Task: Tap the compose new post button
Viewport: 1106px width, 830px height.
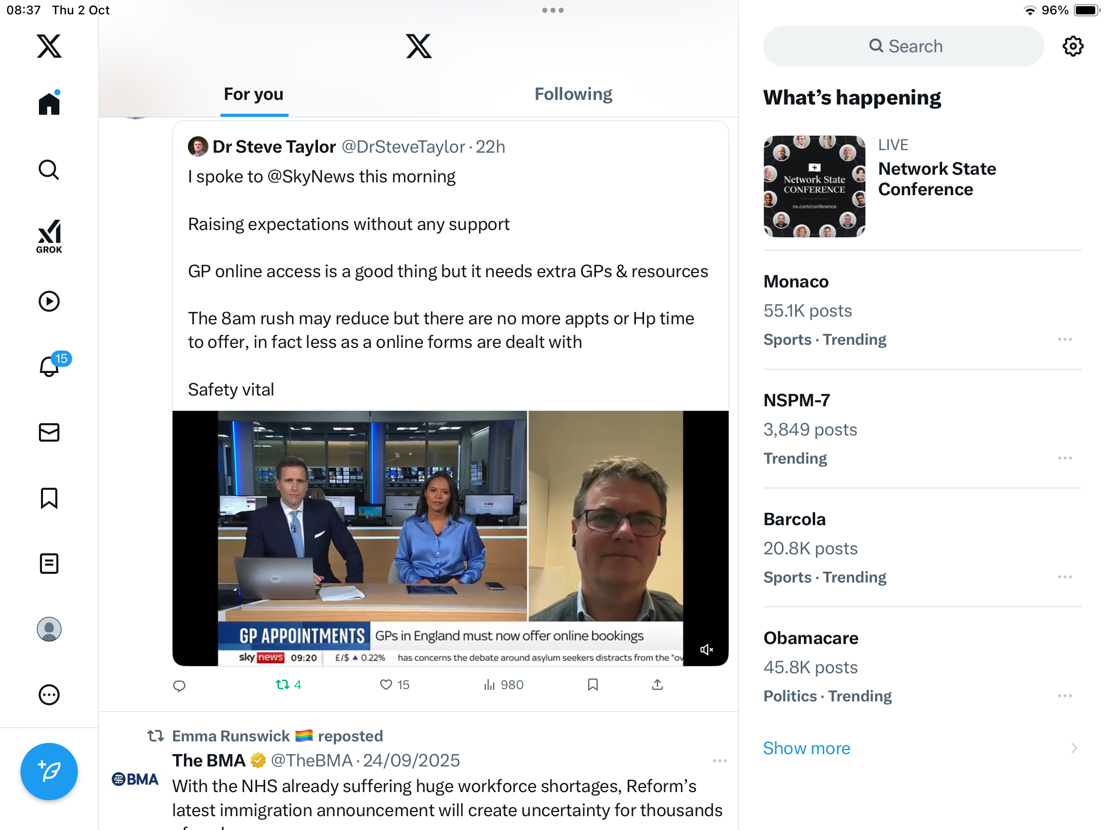Action: [49, 771]
